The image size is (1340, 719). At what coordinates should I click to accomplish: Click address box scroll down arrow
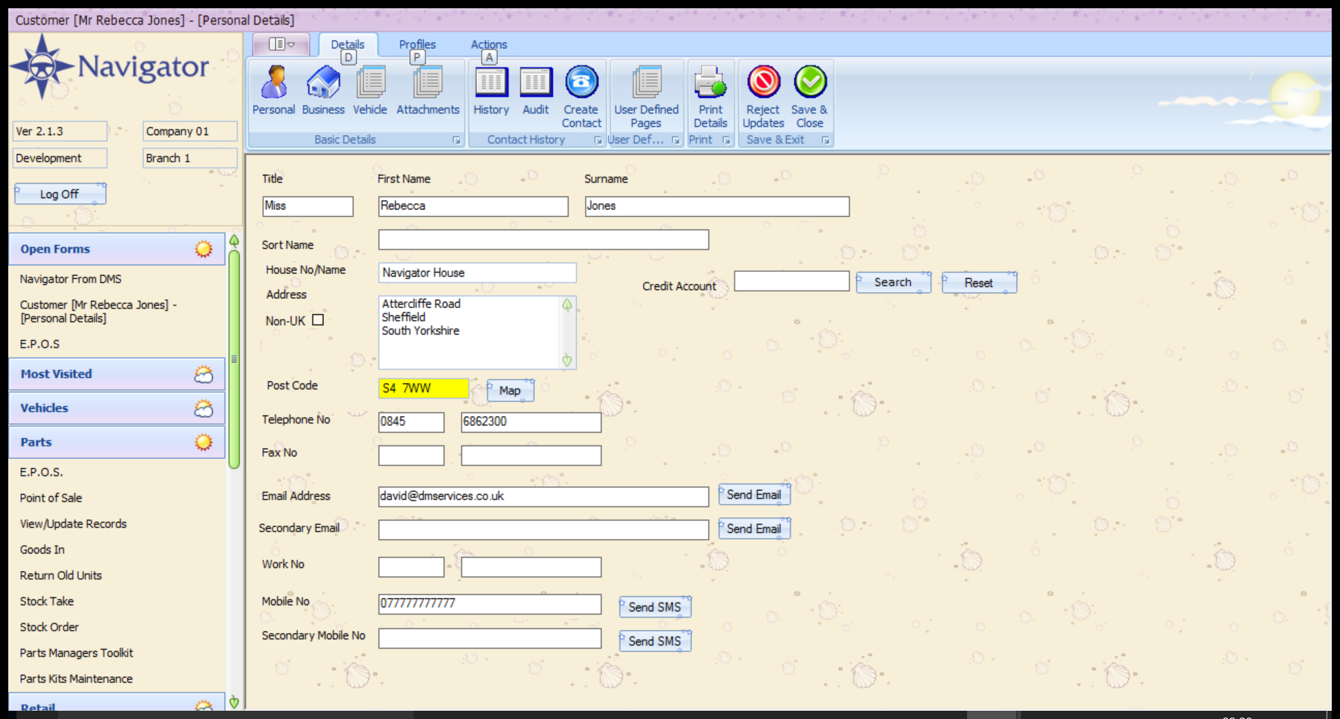[567, 360]
